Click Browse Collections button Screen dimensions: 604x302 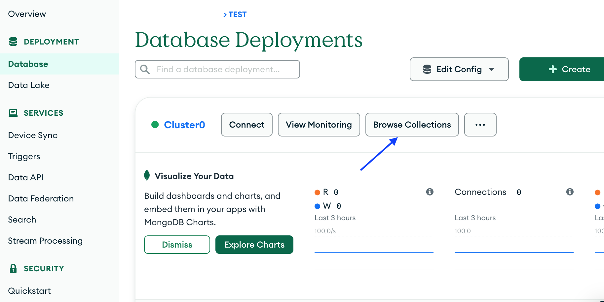[412, 125]
